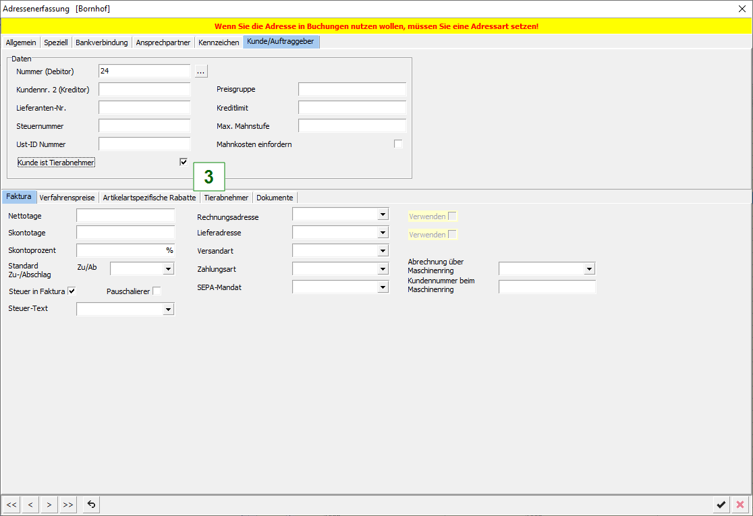Click the Kreditlimit input field

pos(352,108)
